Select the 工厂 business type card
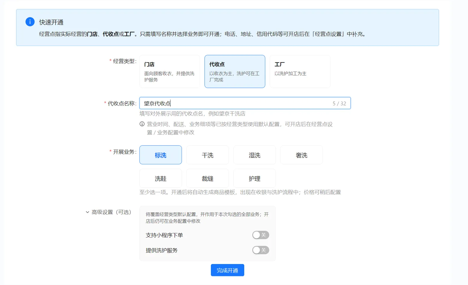 300,71
